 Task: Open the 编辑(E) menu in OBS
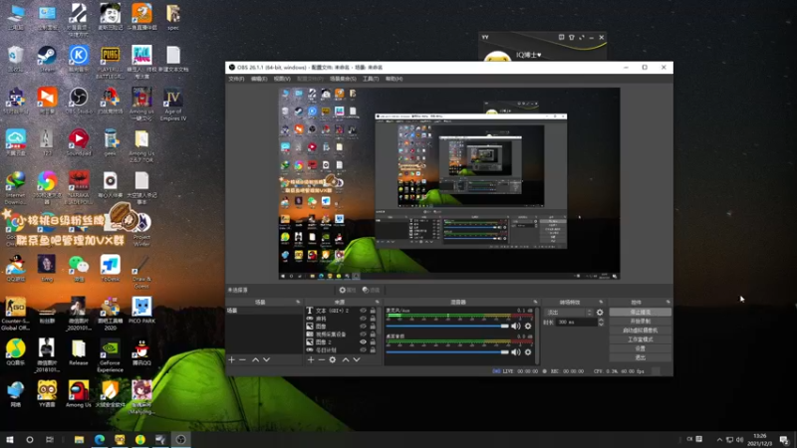pos(259,79)
